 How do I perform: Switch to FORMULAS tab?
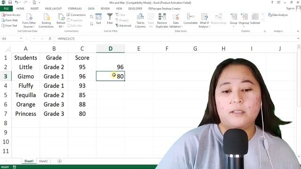[x=75, y=8]
